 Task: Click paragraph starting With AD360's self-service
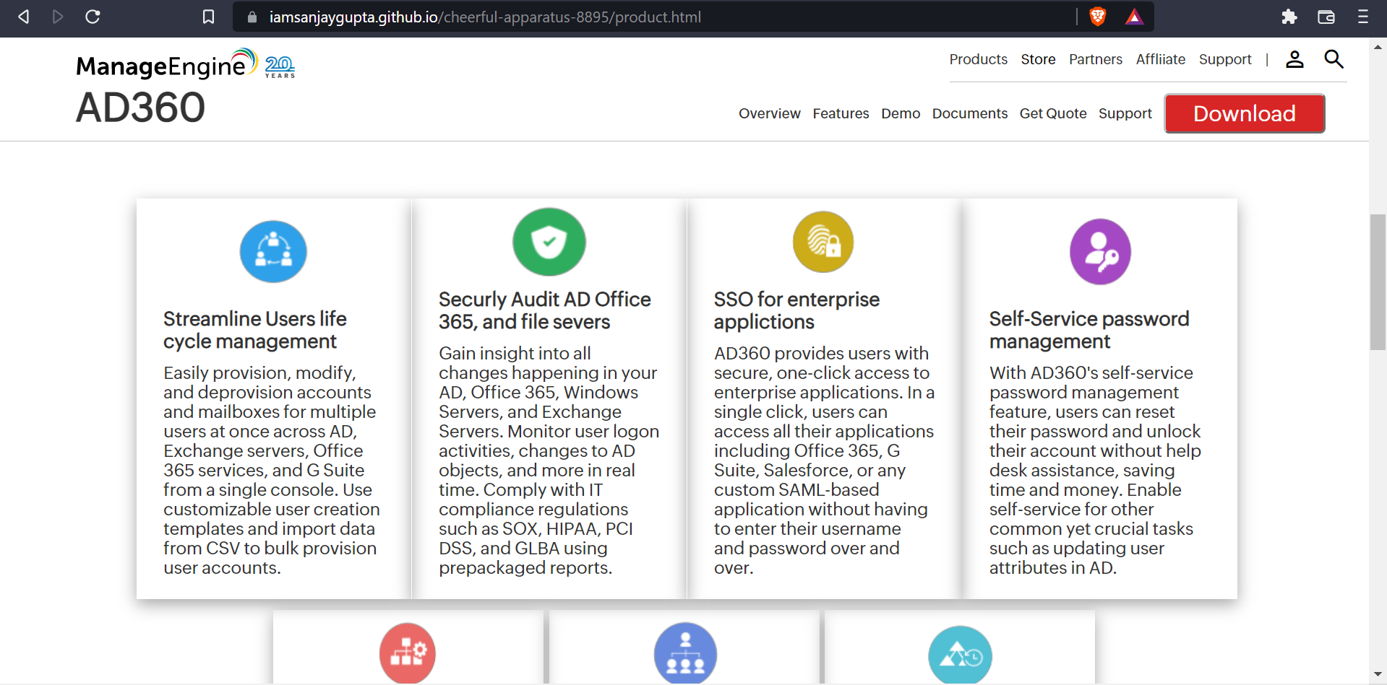1095,470
